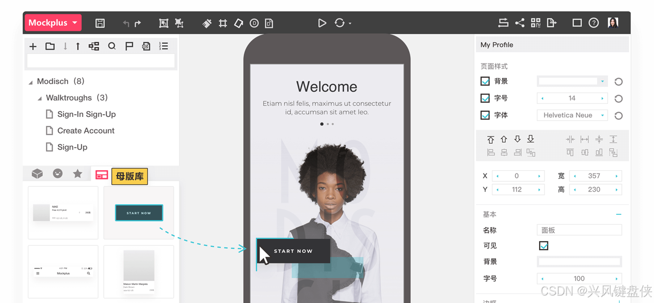This screenshot has width=654, height=303.
Task: Select the format painter brush icon
Action: click(x=207, y=23)
